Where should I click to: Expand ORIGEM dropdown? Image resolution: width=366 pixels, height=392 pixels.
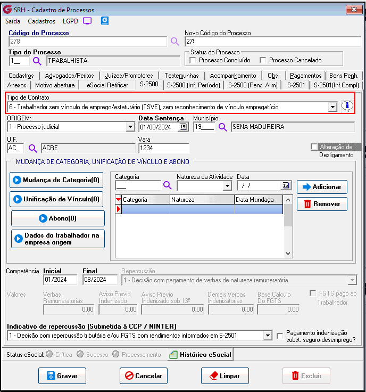point(130,127)
